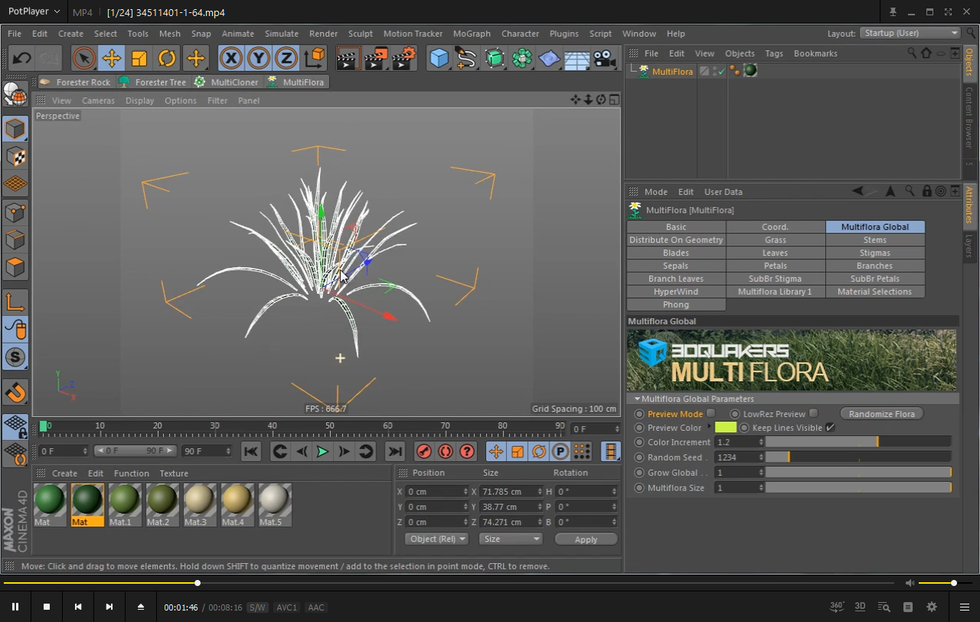Viewport: 980px width, 622px height.
Task: Expand the Preview Color arrow
Action: (x=709, y=428)
